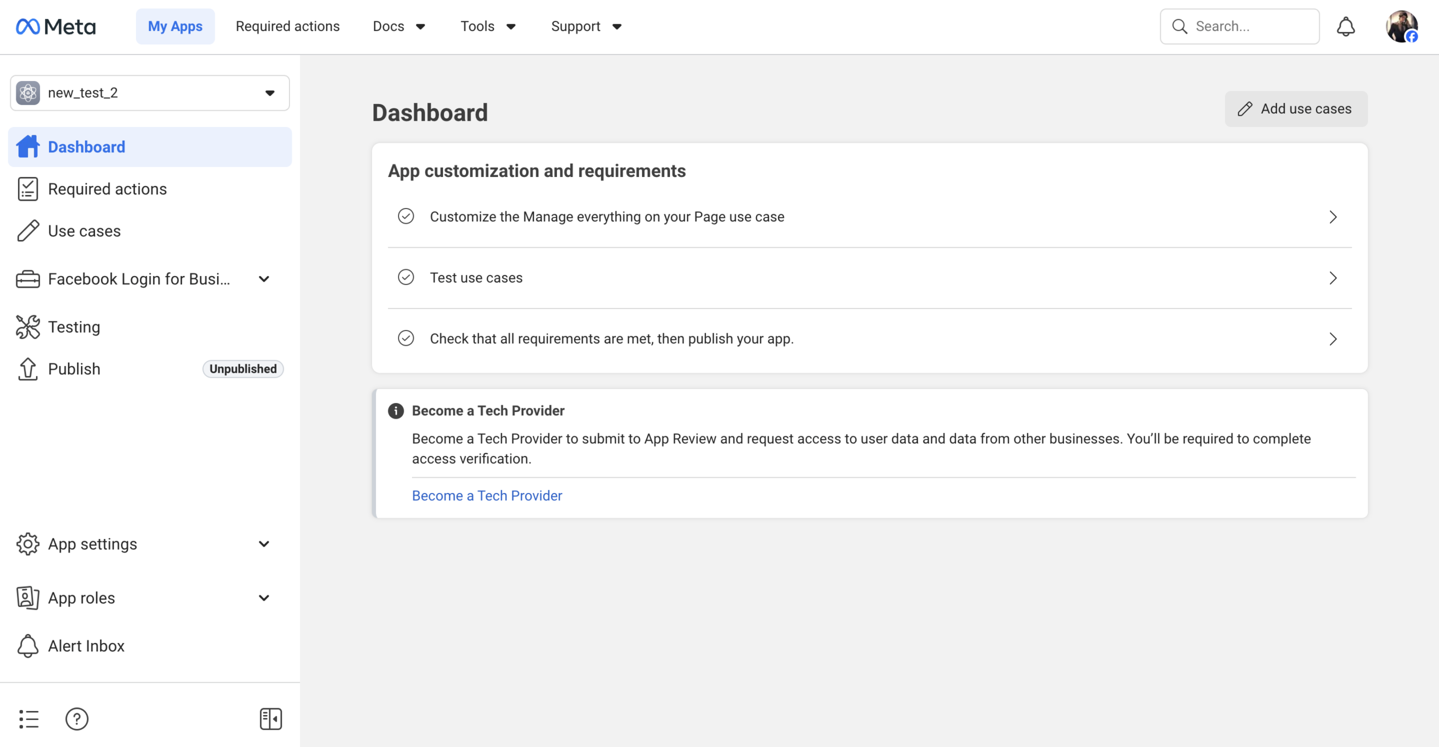Open the Docs menu
This screenshot has width=1439, height=747.
pos(399,26)
